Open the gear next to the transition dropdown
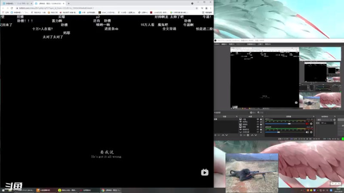 335,120
